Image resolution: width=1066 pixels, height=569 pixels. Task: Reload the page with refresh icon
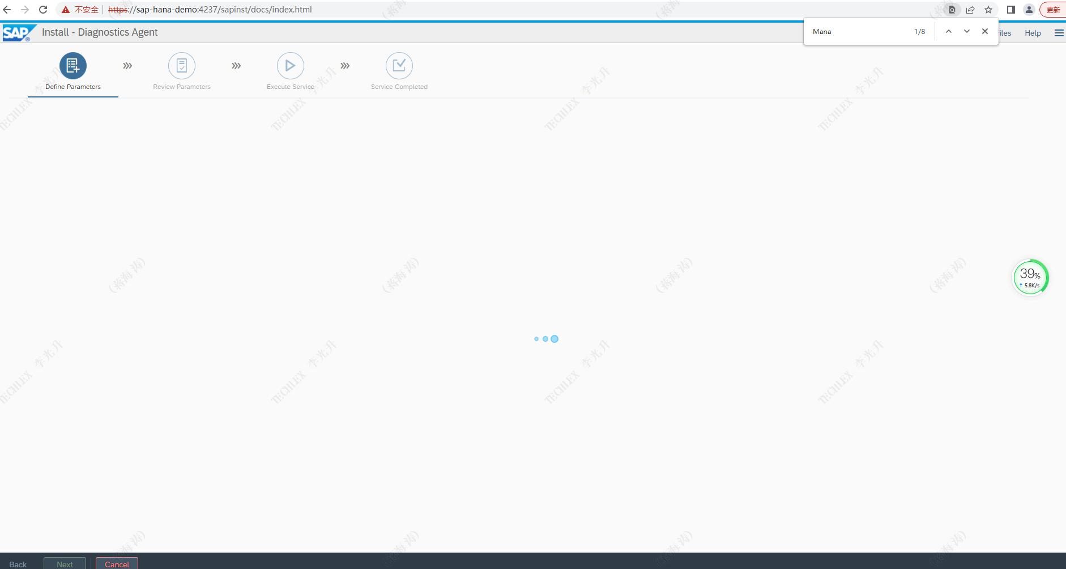tap(43, 10)
